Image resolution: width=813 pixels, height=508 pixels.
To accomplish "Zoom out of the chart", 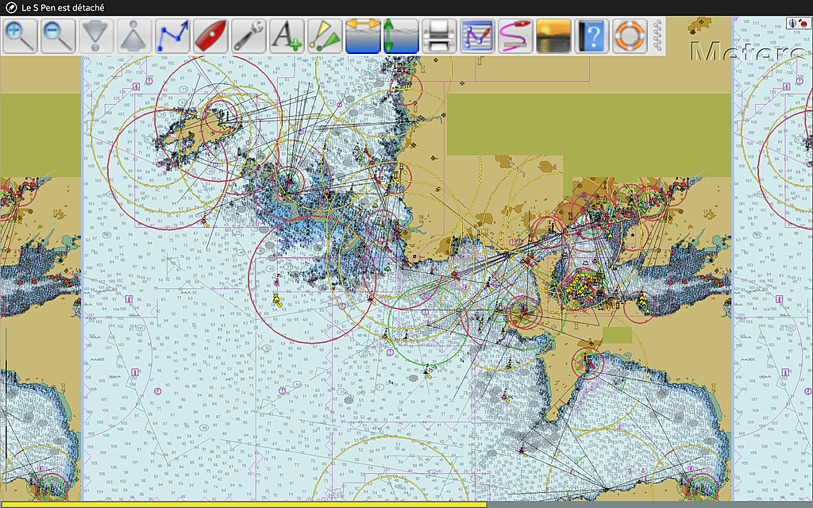I will (x=57, y=36).
